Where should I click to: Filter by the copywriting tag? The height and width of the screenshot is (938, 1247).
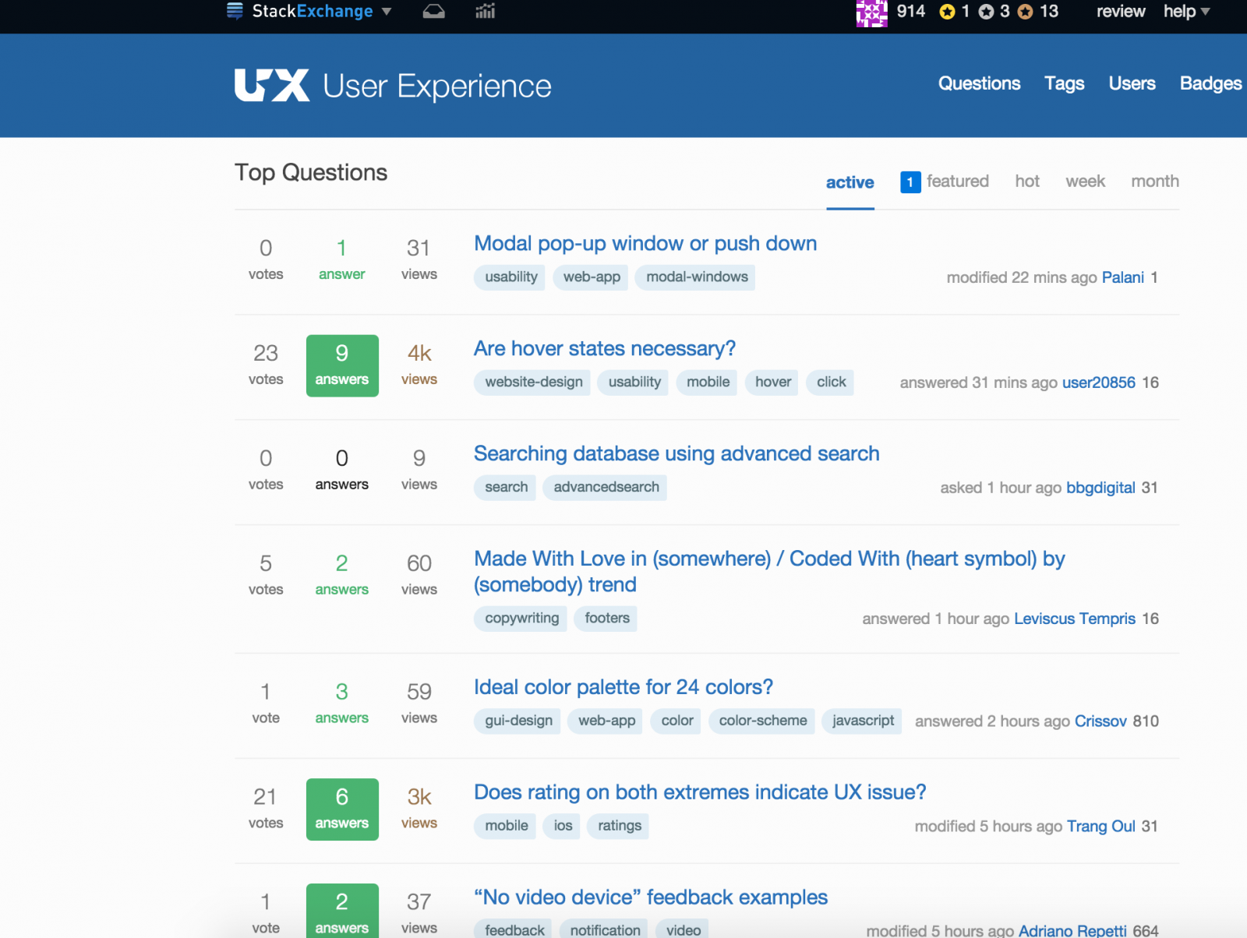521,619
